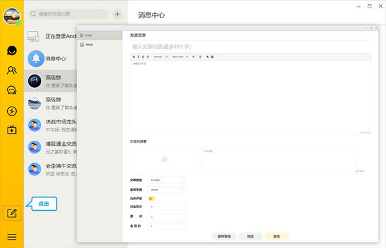Select the second 高级群 chat with landscape avatar
The height and width of the screenshot is (248, 386).
(x=50, y=103)
